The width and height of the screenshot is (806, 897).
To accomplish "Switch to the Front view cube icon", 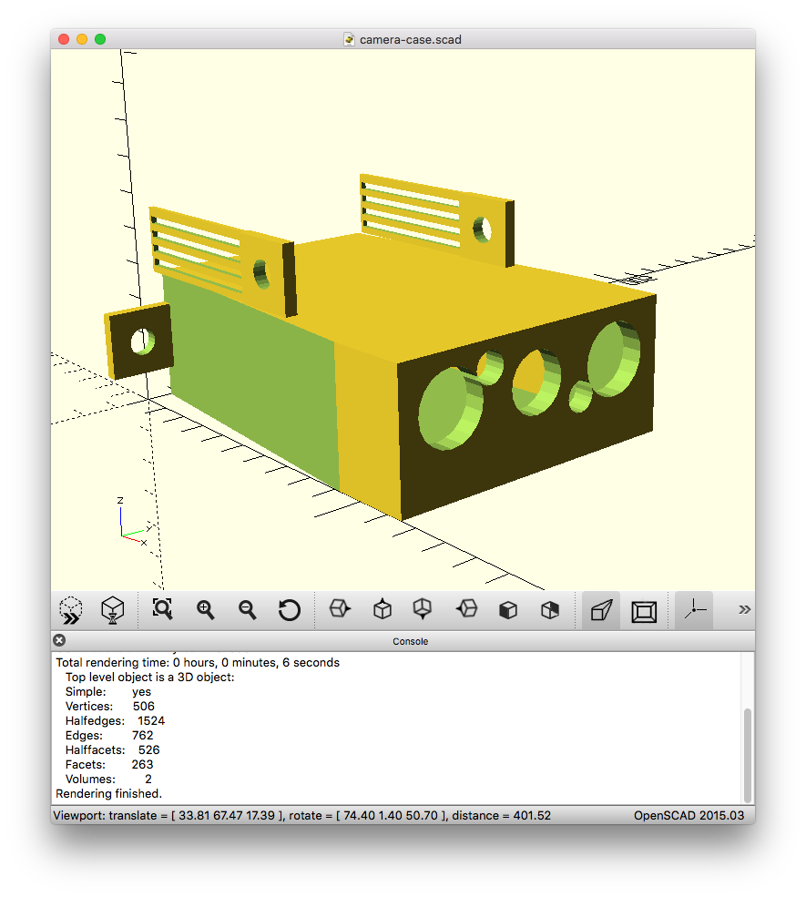I will pos(508,609).
